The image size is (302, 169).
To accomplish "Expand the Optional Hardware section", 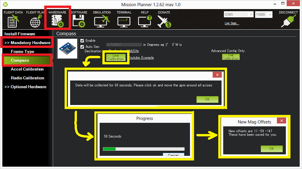I will 25,87.
